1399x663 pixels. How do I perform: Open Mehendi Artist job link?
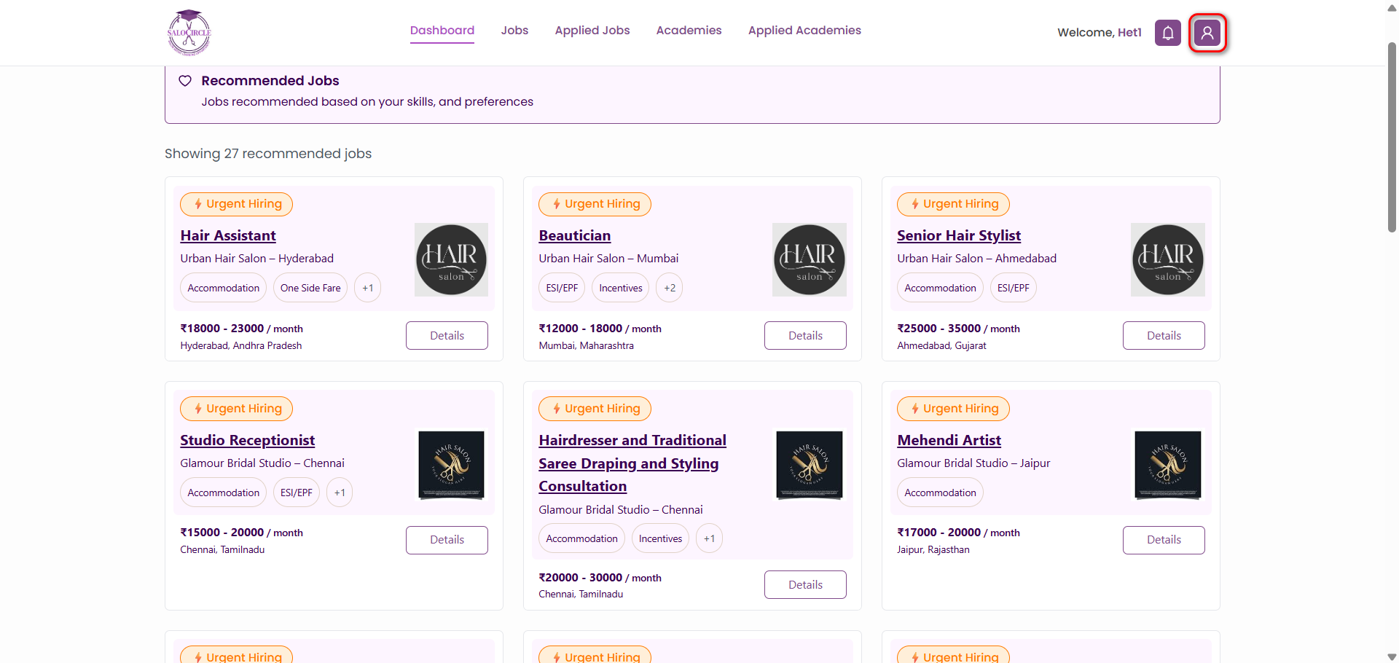coord(949,440)
